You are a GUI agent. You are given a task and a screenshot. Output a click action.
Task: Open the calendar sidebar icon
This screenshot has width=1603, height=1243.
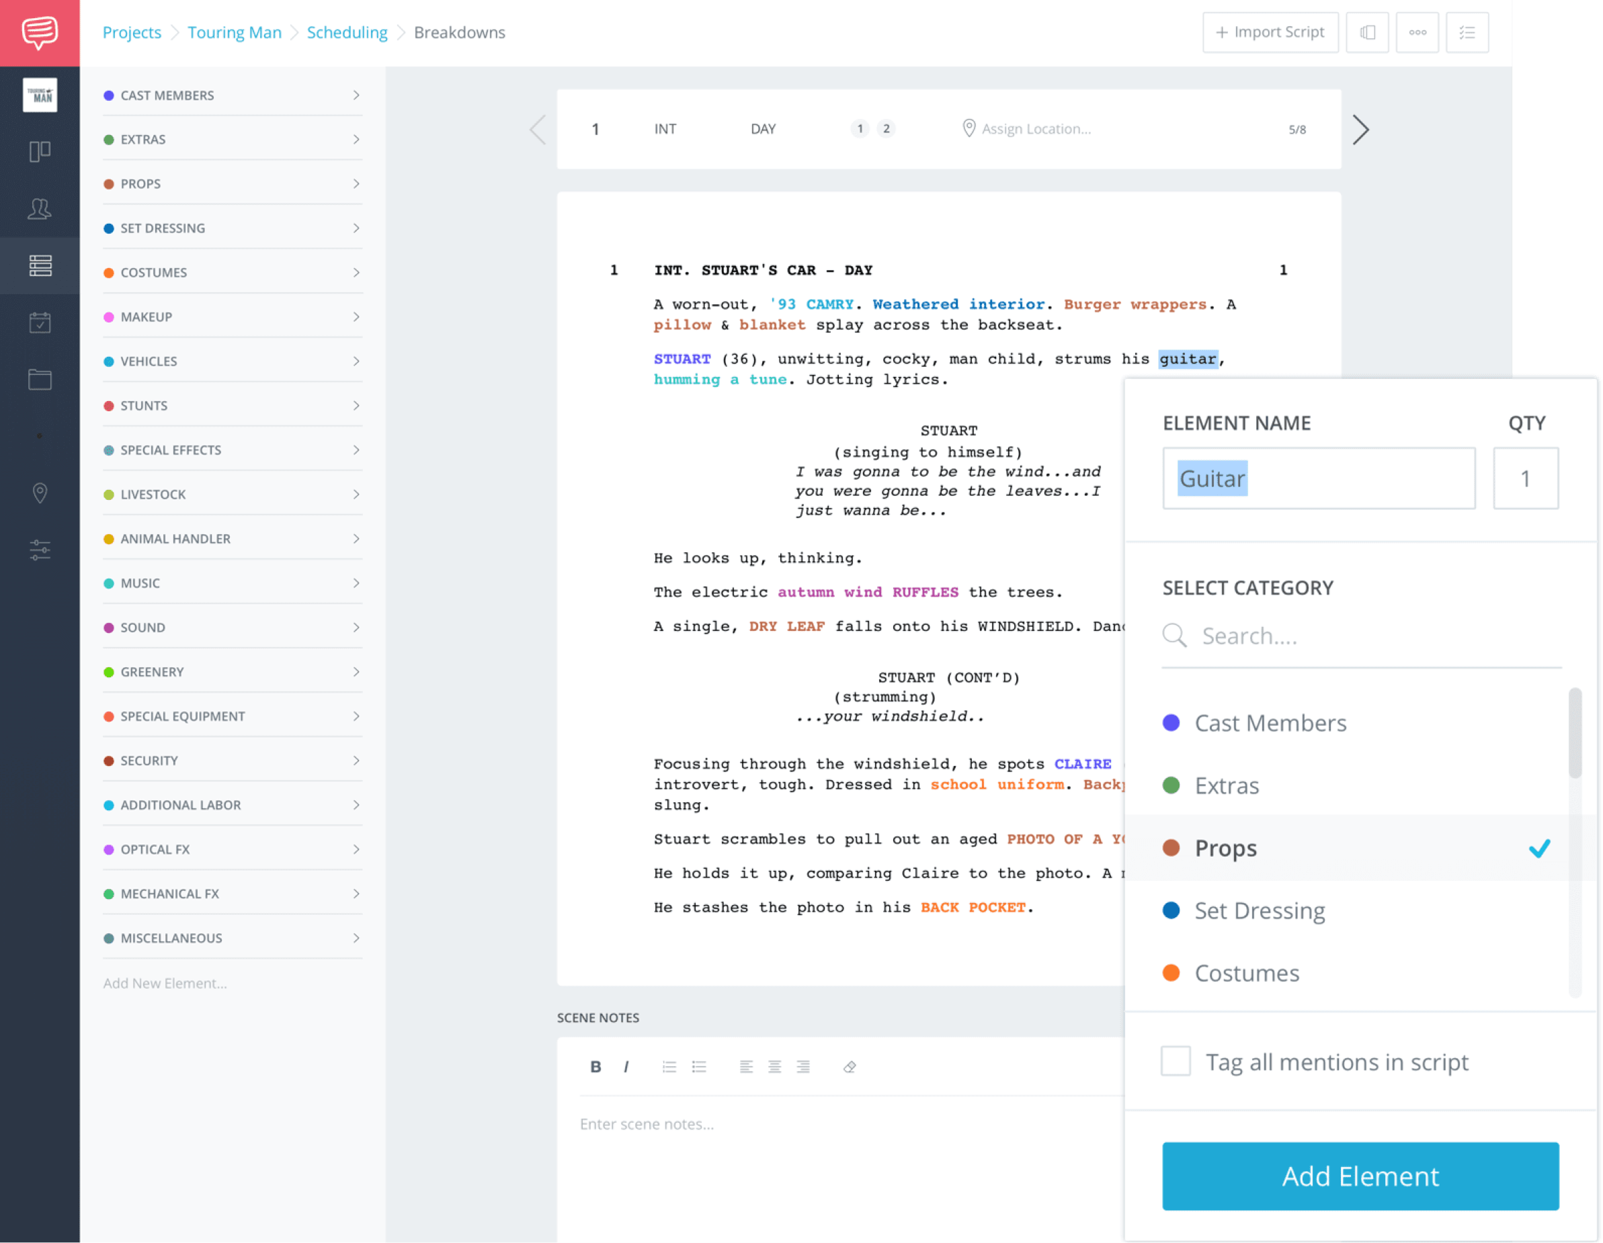pos(40,322)
